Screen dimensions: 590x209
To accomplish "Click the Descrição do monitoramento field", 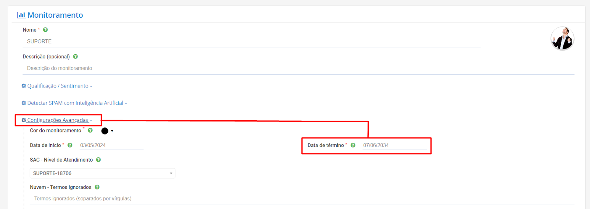I will [x=298, y=68].
